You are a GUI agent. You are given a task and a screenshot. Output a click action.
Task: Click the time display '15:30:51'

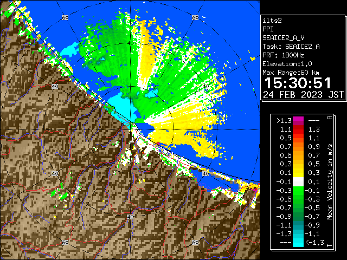tap(298, 83)
